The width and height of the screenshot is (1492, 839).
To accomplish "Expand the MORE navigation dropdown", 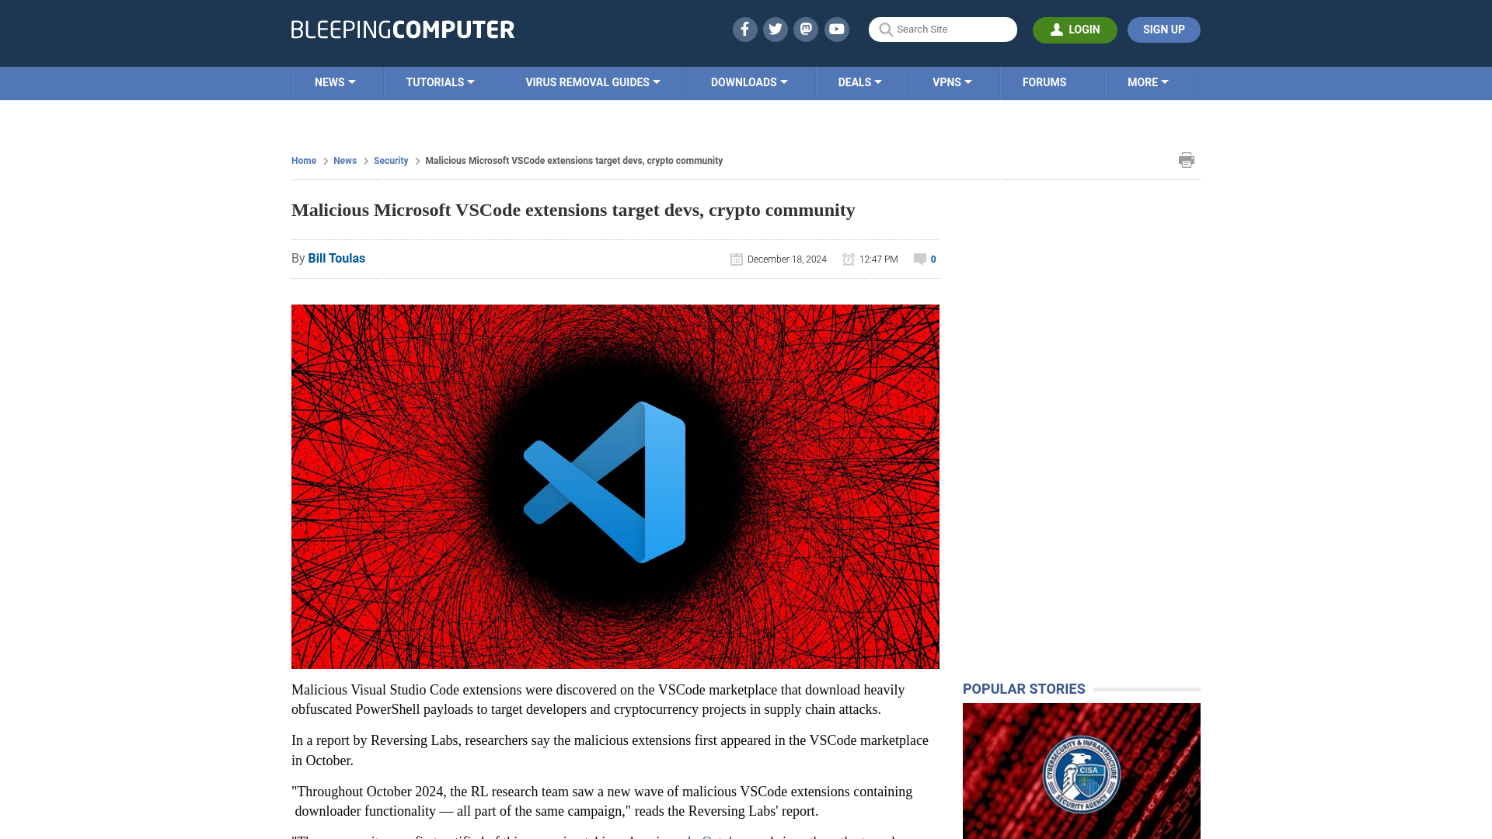I will coord(1148,82).
